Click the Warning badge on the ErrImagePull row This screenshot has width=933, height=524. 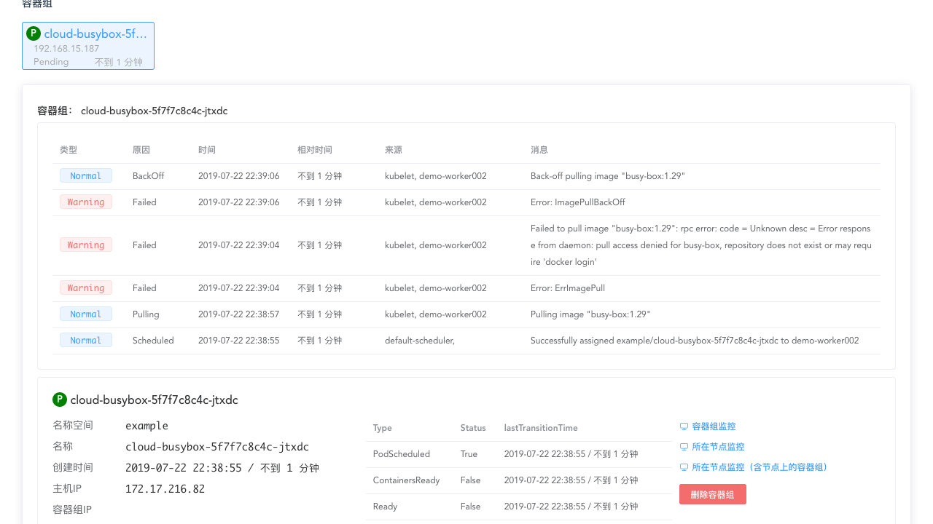point(85,287)
